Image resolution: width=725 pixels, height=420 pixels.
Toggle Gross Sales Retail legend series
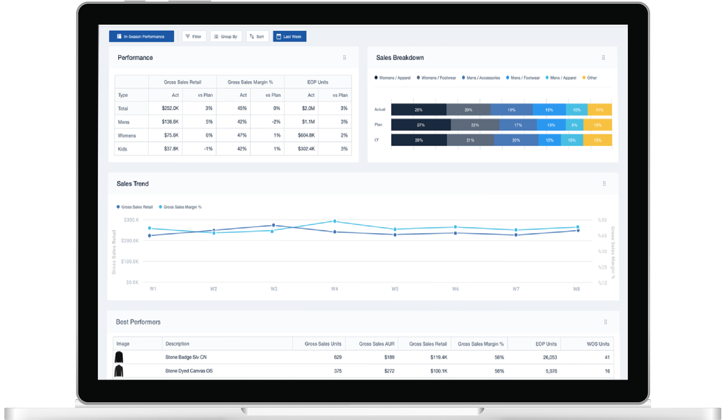click(134, 207)
